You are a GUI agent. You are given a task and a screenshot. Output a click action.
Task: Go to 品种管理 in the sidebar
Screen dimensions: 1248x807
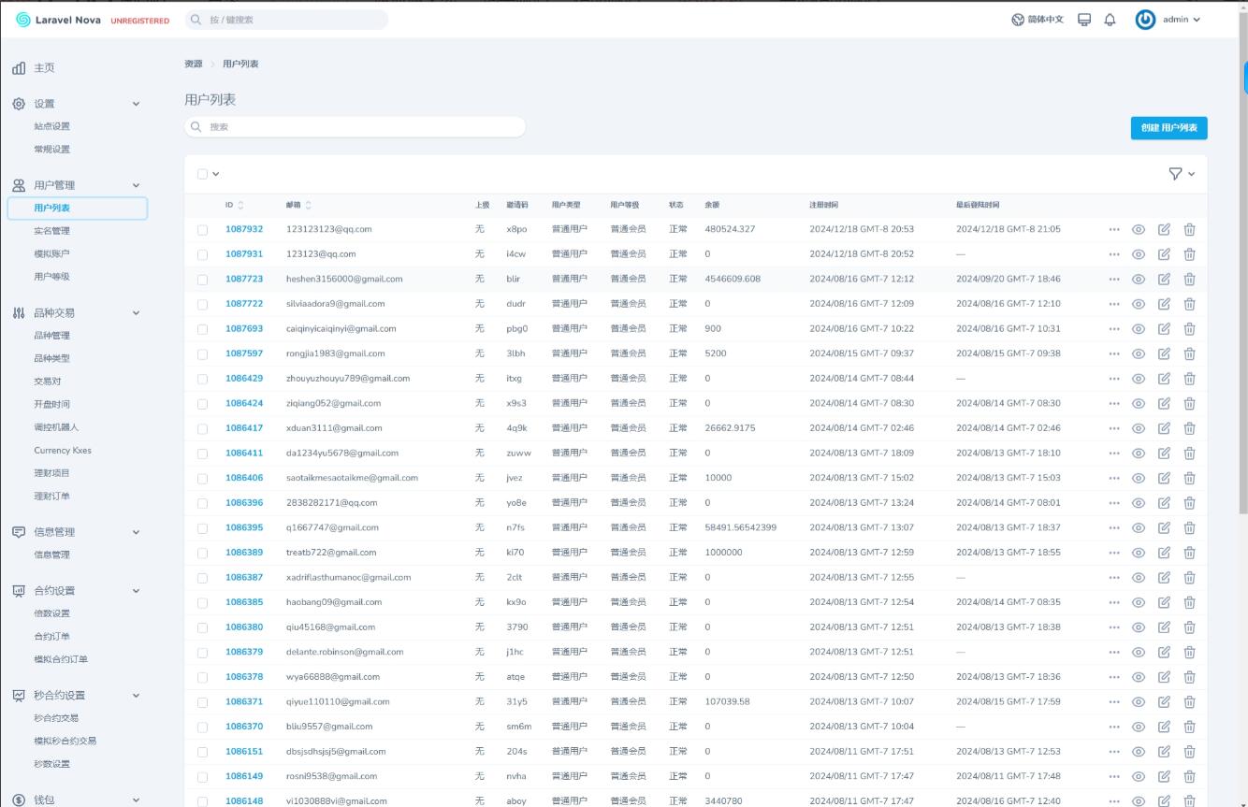coord(51,336)
